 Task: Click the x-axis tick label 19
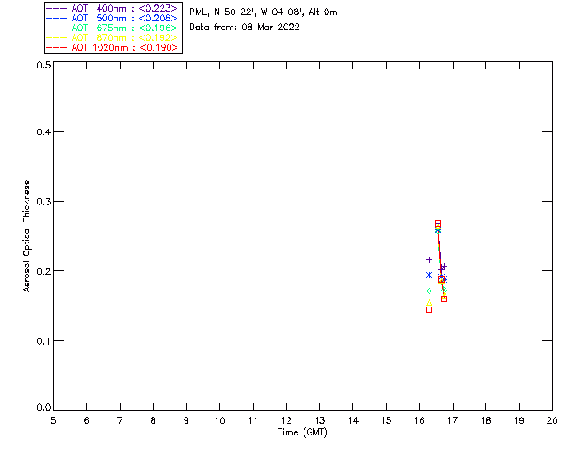pyautogui.click(x=519, y=420)
